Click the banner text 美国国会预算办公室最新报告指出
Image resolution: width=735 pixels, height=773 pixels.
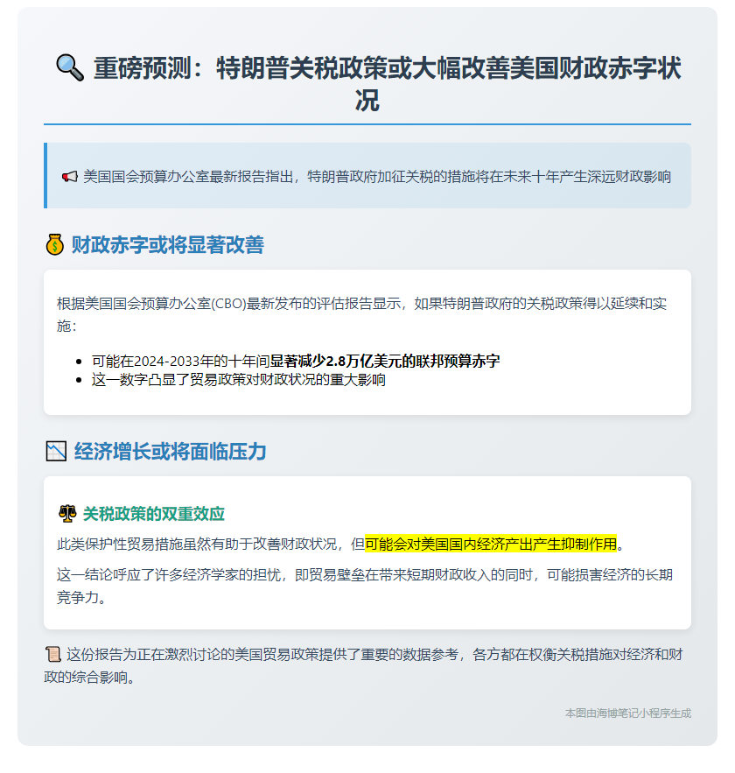coord(376,177)
